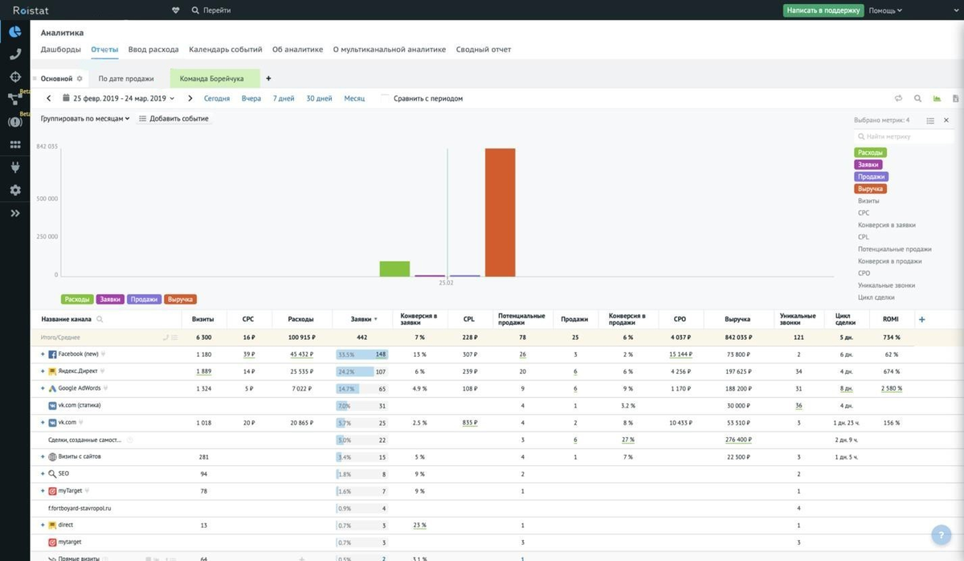Go to next date period arrow

pyautogui.click(x=190, y=98)
